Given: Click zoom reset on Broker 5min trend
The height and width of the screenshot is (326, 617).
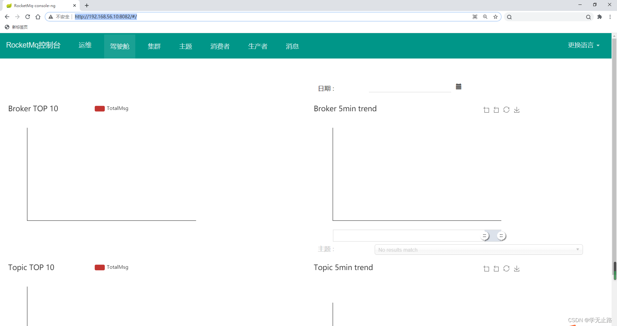Looking at the screenshot, I should pyautogui.click(x=496, y=110).
